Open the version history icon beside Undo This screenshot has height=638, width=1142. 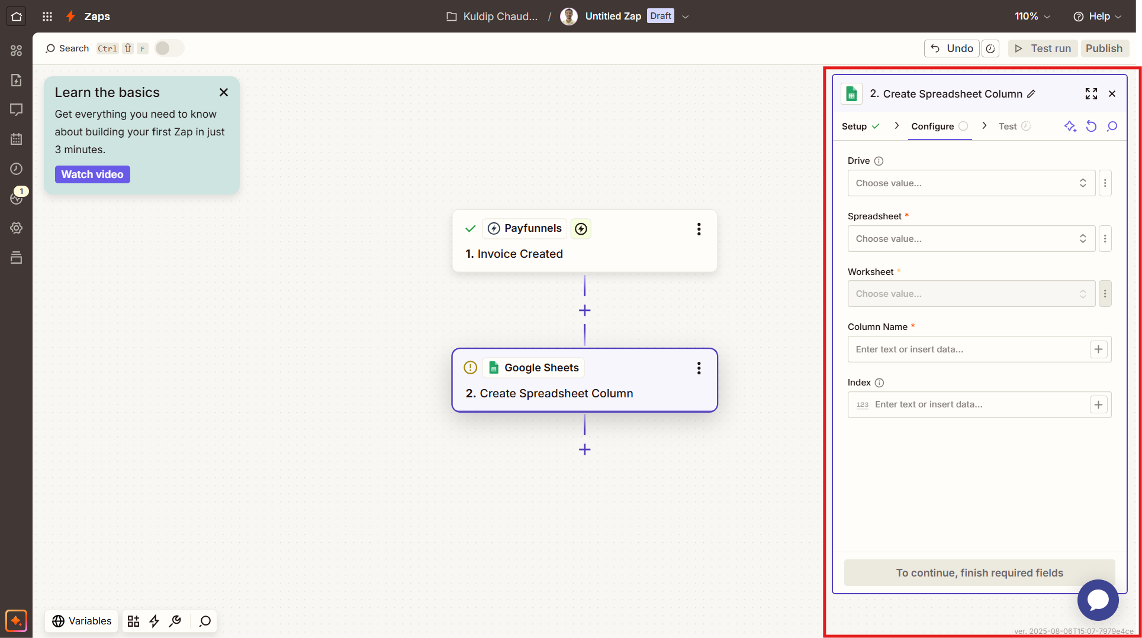tap(990, 48)
